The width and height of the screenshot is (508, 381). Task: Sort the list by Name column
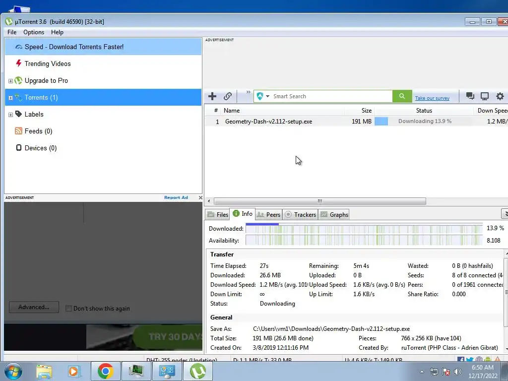283,111
